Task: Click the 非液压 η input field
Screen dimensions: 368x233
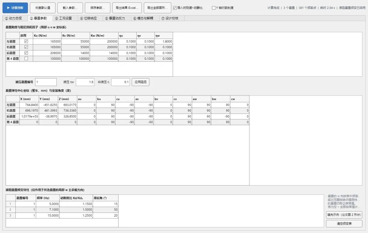Action: pyautogui.click(x=120, y=82)
